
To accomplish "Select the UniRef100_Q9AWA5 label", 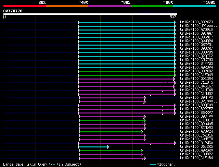I will click(x=196, y=124).
